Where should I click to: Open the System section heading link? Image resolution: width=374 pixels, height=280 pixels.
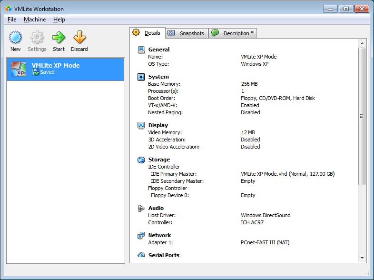pyautogui.click(x=158, y=77)
